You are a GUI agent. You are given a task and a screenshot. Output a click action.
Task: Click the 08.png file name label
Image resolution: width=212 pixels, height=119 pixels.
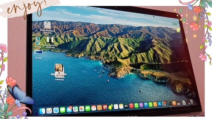(x=38, y=58)
